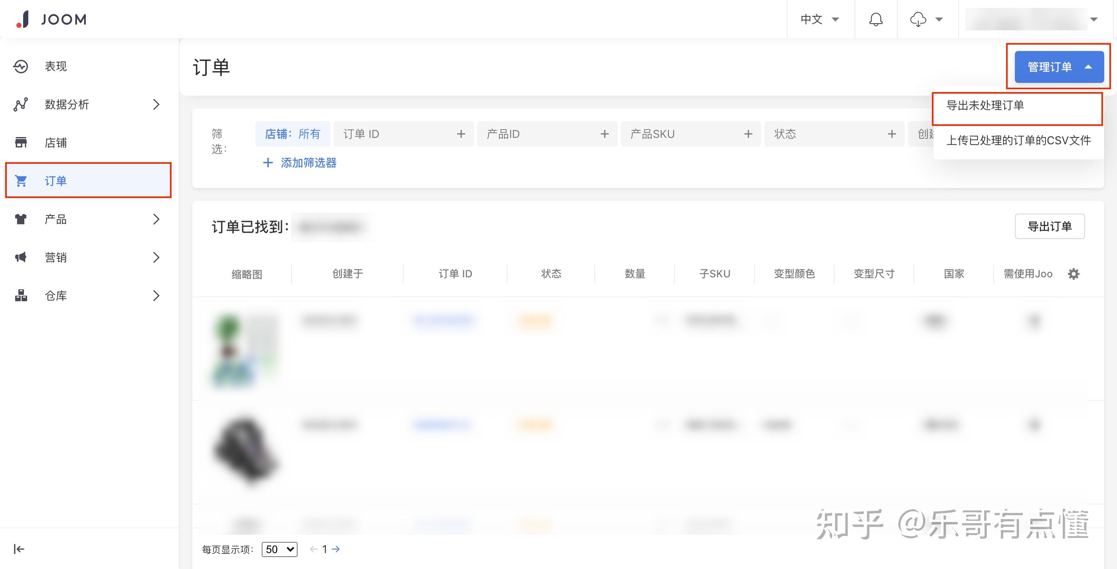Collapse the 管理订单 dropdown
Image resolution: width=1117 pixels, height=569 pixels.
[x=1058, y=66]
